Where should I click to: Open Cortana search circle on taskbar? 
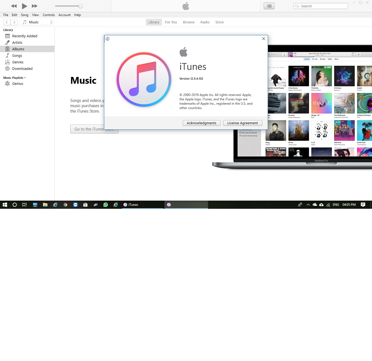(15, 205)
